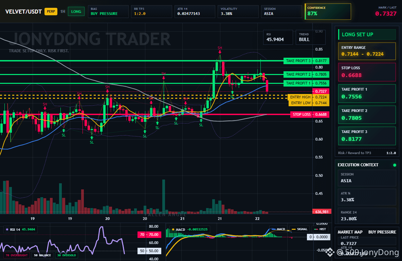The image size is (402, 261).
Task: Click the RSI 45.9404 box on the chart
Action: pos(278,37)
